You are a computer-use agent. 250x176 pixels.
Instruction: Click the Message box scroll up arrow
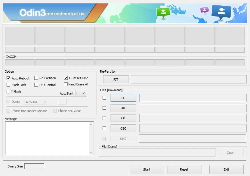click(x=91, y=124)
